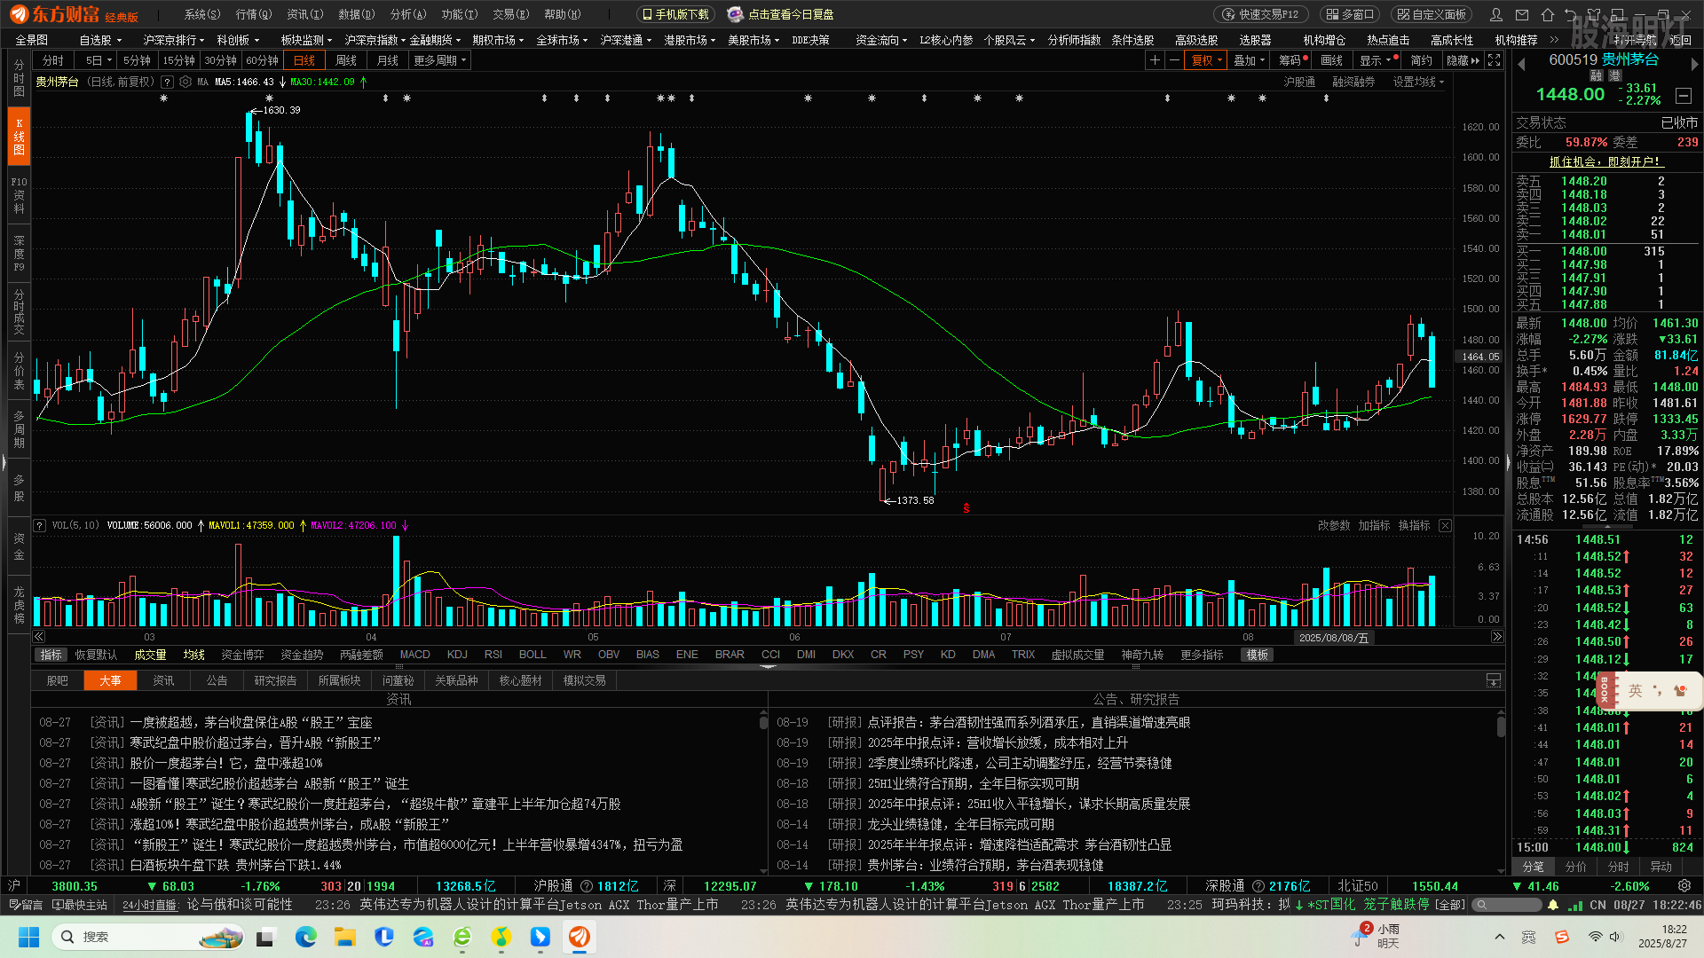1704x958 pixels.
Task: Toggle 画线 drawing tools
Action: pos(1331,60)
